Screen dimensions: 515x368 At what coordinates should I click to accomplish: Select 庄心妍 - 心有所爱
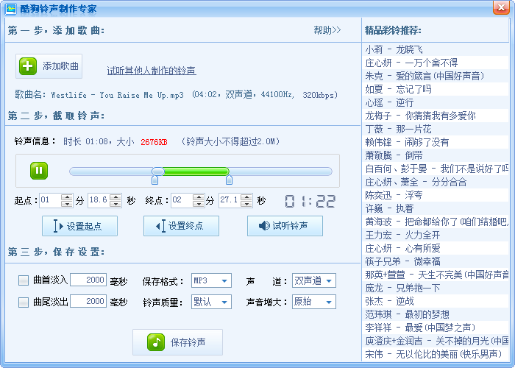coord(436,248)
